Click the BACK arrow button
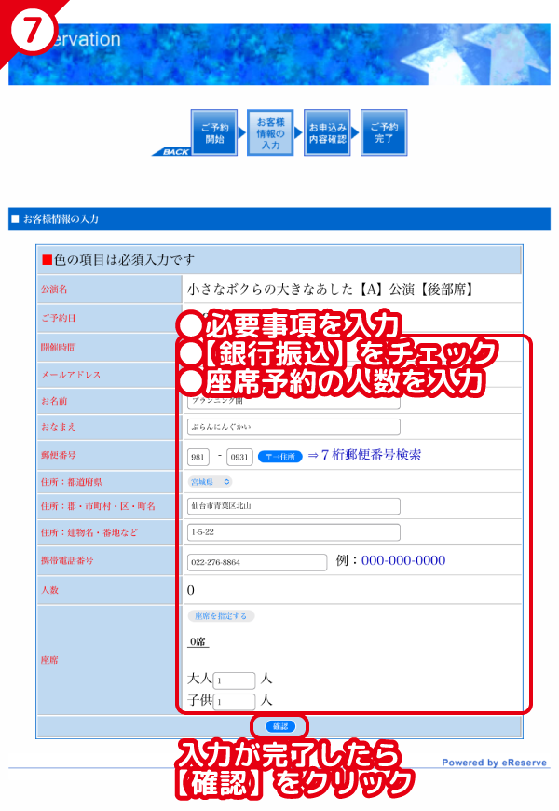Image resolution: width=559 pixels, height=811 pixels. pyautogui.click(x=170, y=151)
